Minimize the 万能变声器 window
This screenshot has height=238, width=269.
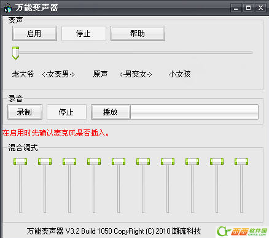pos(236,8)
